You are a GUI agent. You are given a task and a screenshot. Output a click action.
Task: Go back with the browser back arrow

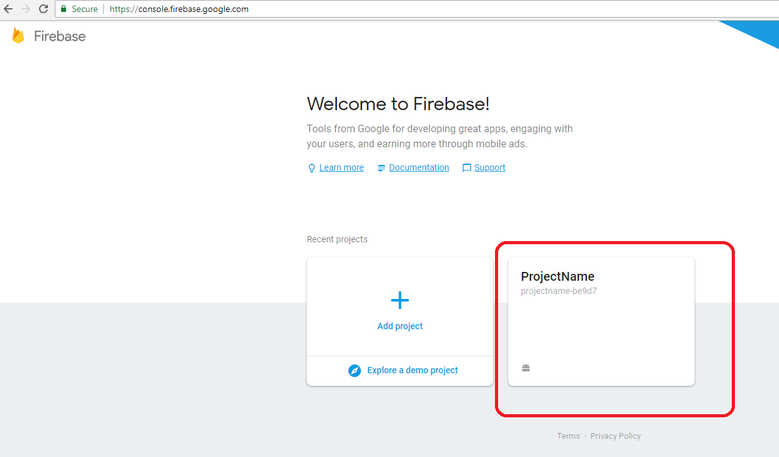8,9
